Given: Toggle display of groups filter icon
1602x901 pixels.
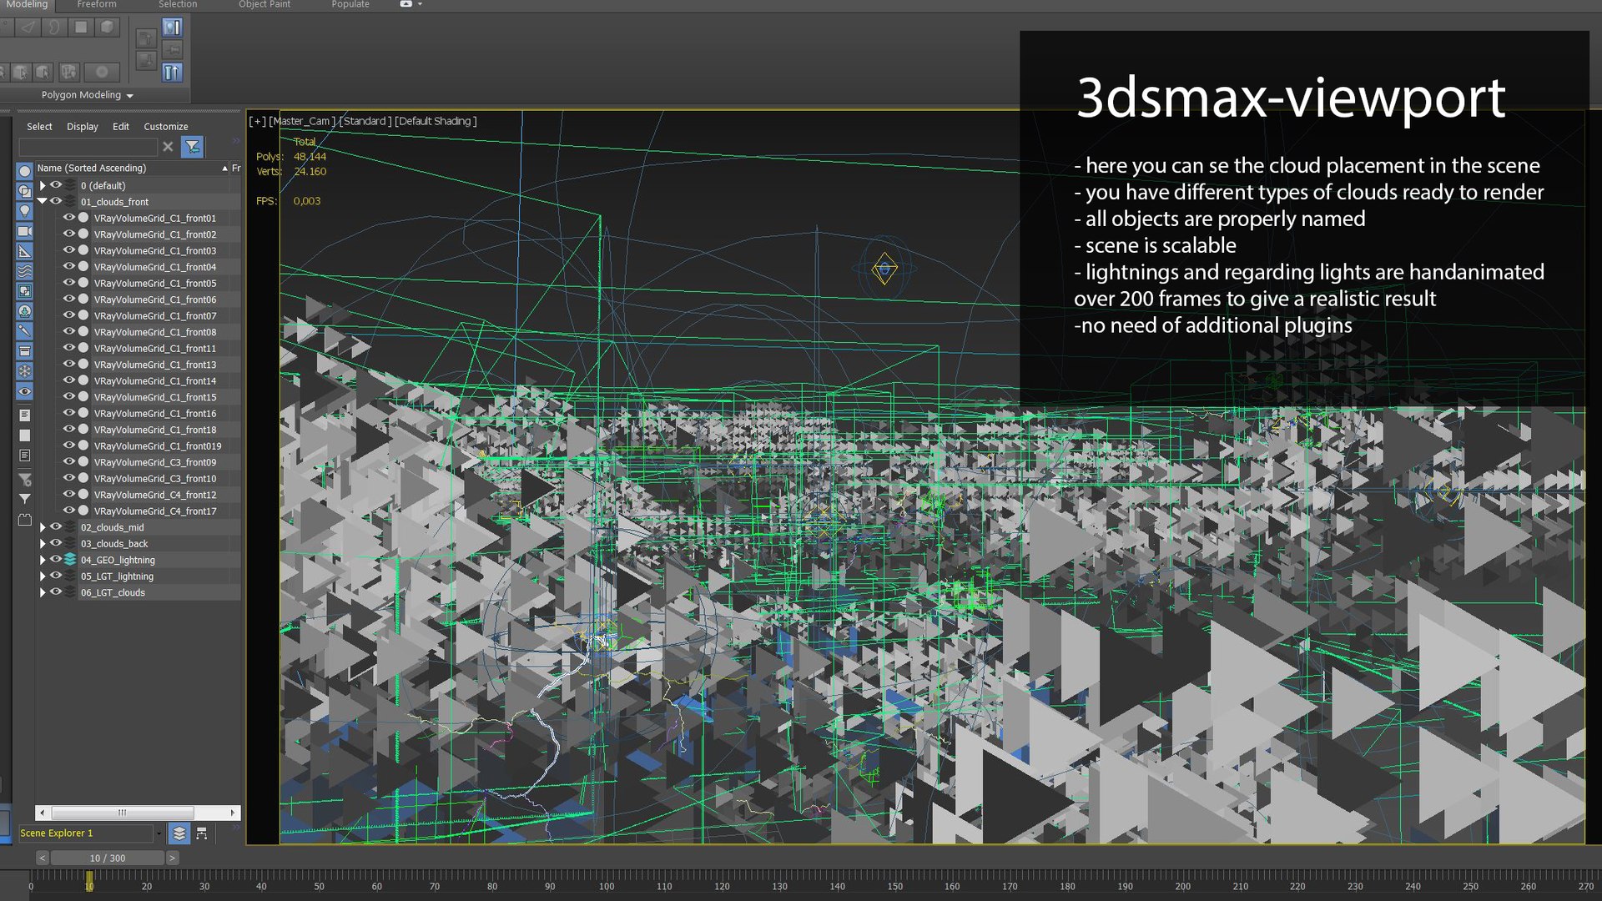Looking at the screenshot, I should [x=25, y=291].
